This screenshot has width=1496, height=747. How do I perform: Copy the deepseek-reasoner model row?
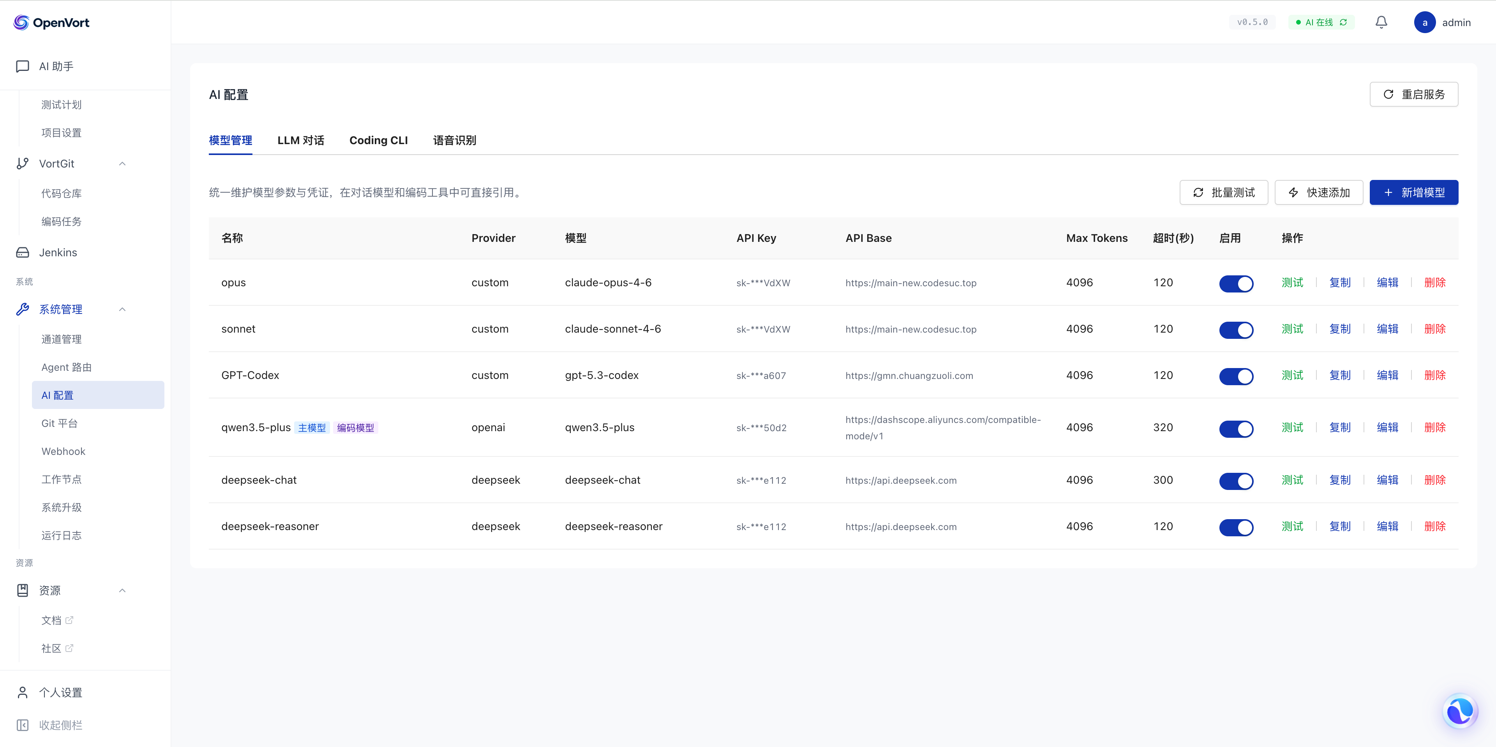[1340, 527]
